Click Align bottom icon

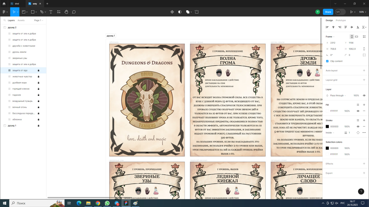point(358,27)
